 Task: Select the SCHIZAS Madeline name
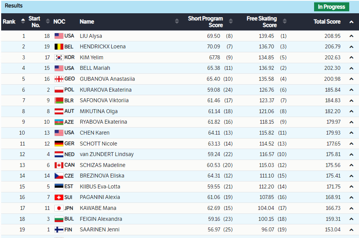[102, 165]
